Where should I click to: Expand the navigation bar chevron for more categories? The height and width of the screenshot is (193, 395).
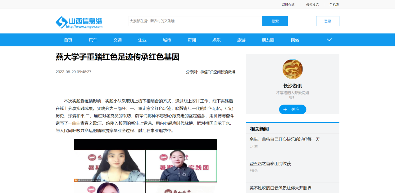pyautogui.click(x=329, y=40)
